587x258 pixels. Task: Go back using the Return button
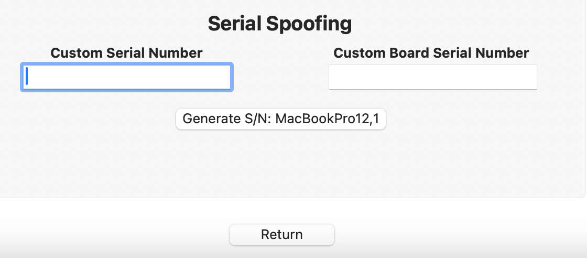[x=281, y=234]
